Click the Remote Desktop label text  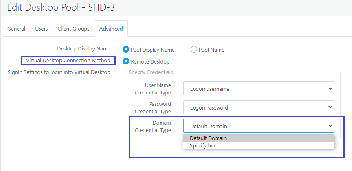pyautogui.click(x=150, y=61)
